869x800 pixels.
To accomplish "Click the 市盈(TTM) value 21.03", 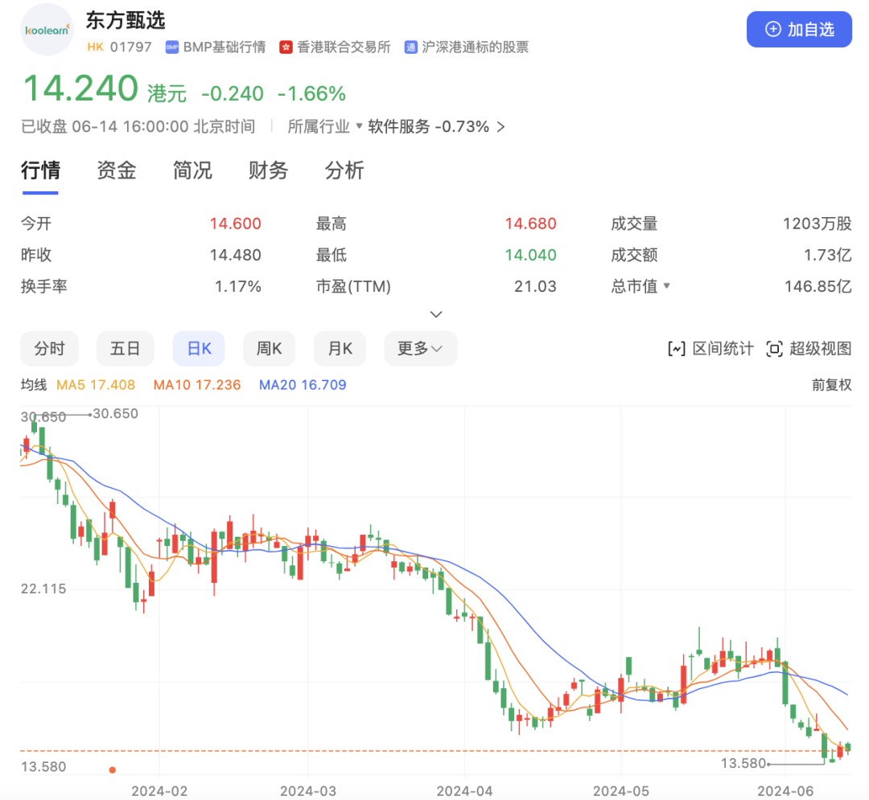I will pos(535,286).
